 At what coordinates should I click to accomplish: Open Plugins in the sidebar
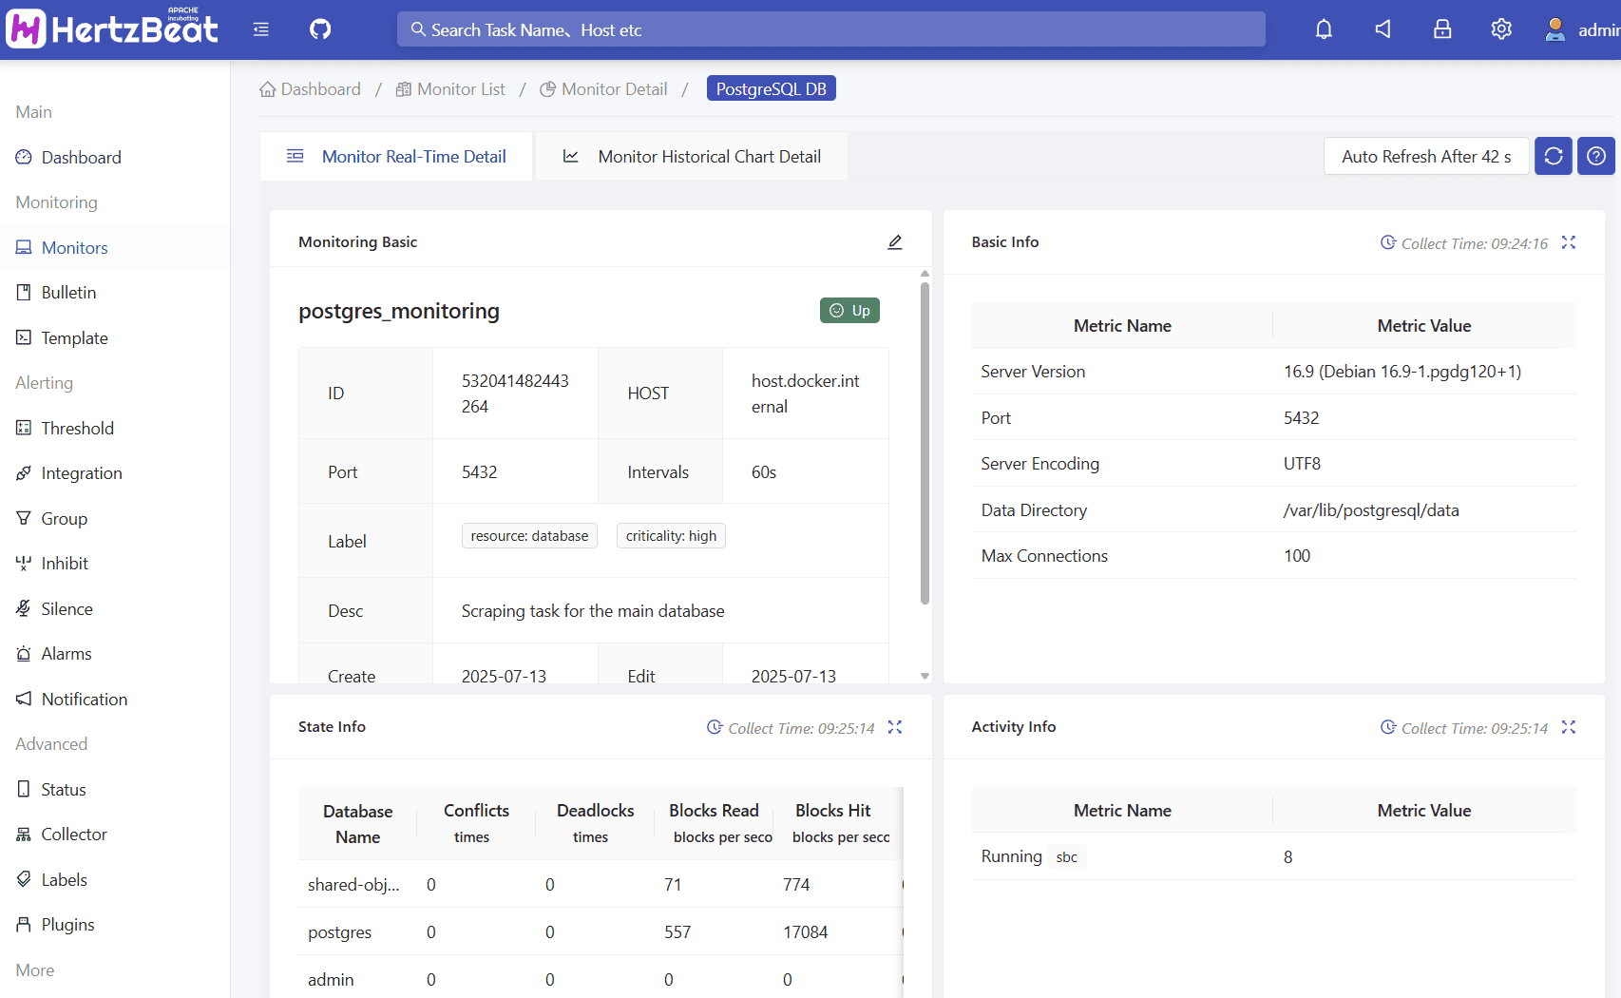tap(115, 925)
